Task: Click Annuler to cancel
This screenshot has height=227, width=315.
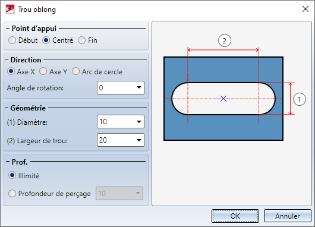Action: pyautogui.click(x=288, y=216)
